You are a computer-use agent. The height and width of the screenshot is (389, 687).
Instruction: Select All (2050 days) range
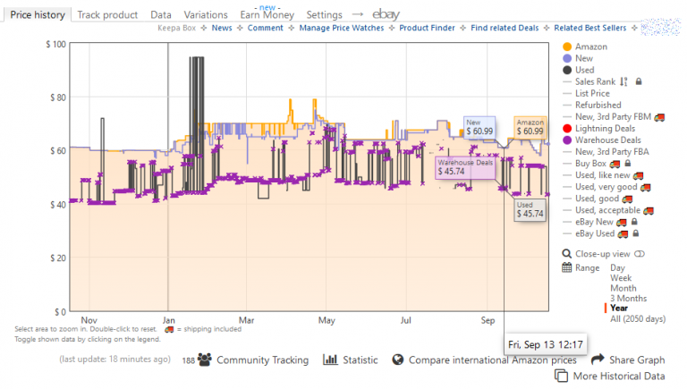point(638,319)
